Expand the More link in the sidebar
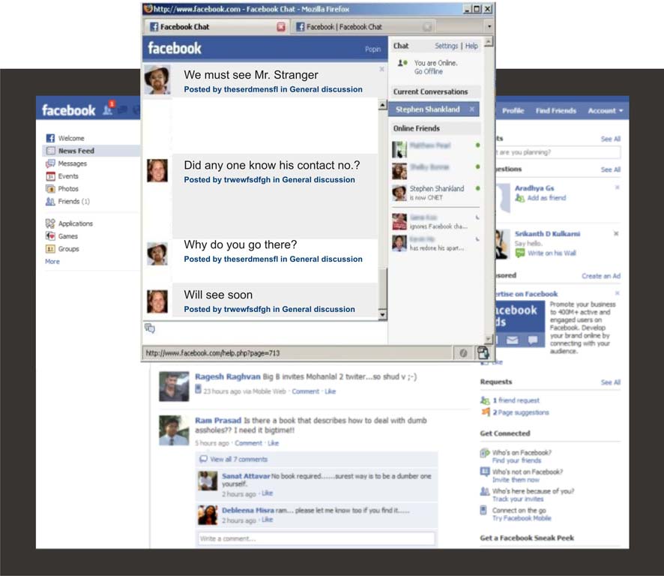This screenshot has height=576, width=664. 52,262
